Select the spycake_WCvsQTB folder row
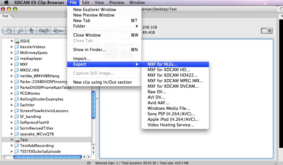Screen dimensions: 283x165 (x=46, y=134)
